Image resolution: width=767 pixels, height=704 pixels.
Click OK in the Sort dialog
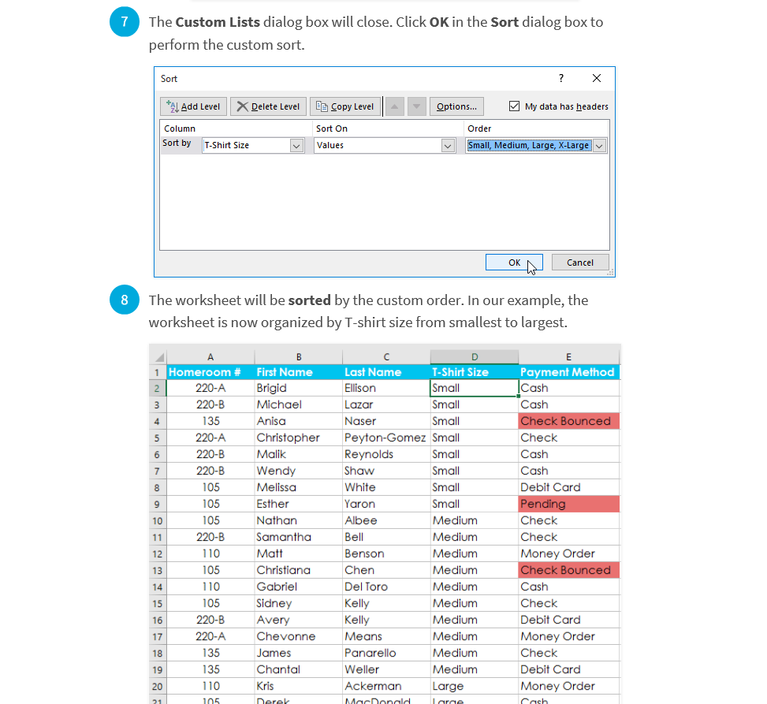click(514, 263)
